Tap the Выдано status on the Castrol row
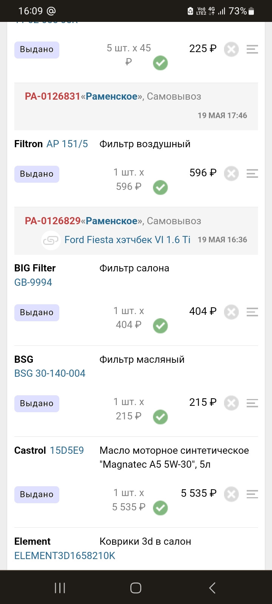The image size is (272, 604). coord(37,495)
